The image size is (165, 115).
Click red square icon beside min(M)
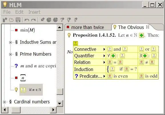point(16,30)
